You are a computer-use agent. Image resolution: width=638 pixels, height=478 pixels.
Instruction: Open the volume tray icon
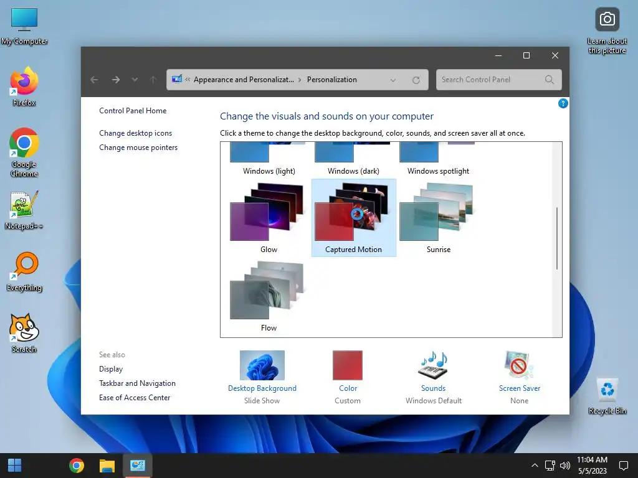click(x=564, y=466)
